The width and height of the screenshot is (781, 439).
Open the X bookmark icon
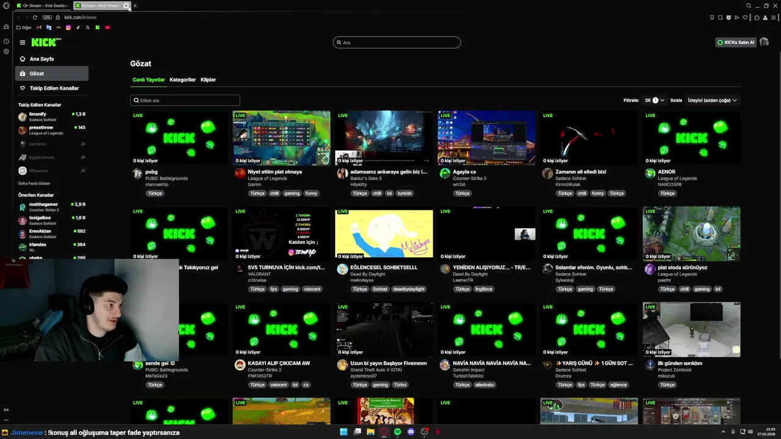pos(88,27)
